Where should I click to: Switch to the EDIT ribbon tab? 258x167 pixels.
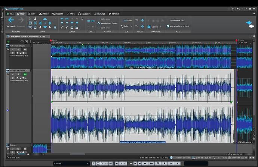pyautogui.click(x=32, y=14)
